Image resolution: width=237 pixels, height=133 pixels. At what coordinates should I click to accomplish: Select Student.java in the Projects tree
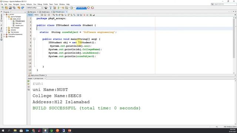tap(19, 25)
